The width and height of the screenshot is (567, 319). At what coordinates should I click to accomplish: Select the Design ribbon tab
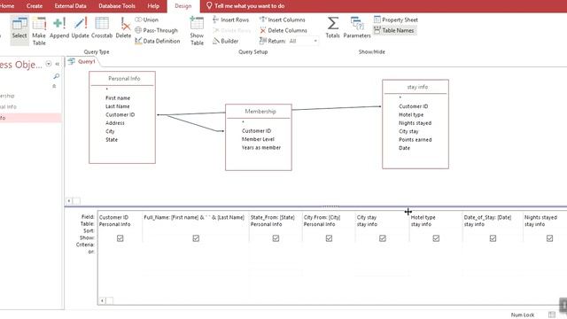183,6
